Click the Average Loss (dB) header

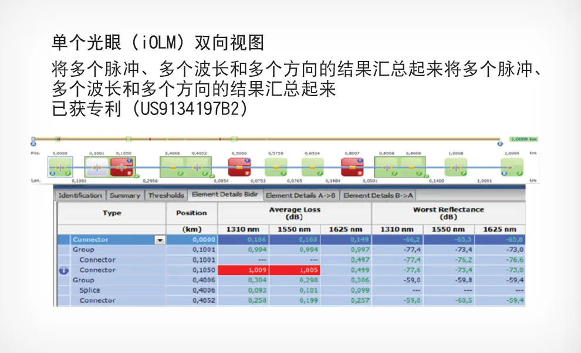295,213
